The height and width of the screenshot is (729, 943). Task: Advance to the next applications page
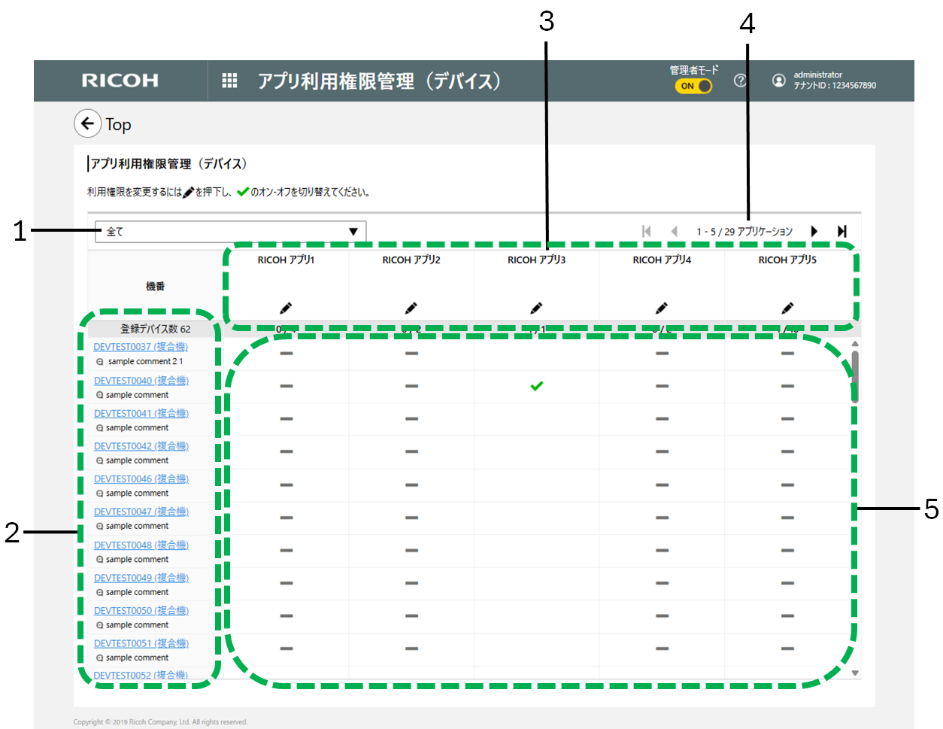tap(814, 232)
